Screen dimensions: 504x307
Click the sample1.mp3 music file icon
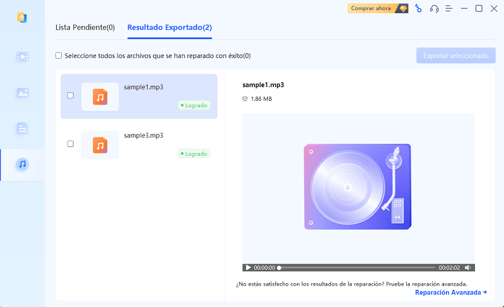100,97
